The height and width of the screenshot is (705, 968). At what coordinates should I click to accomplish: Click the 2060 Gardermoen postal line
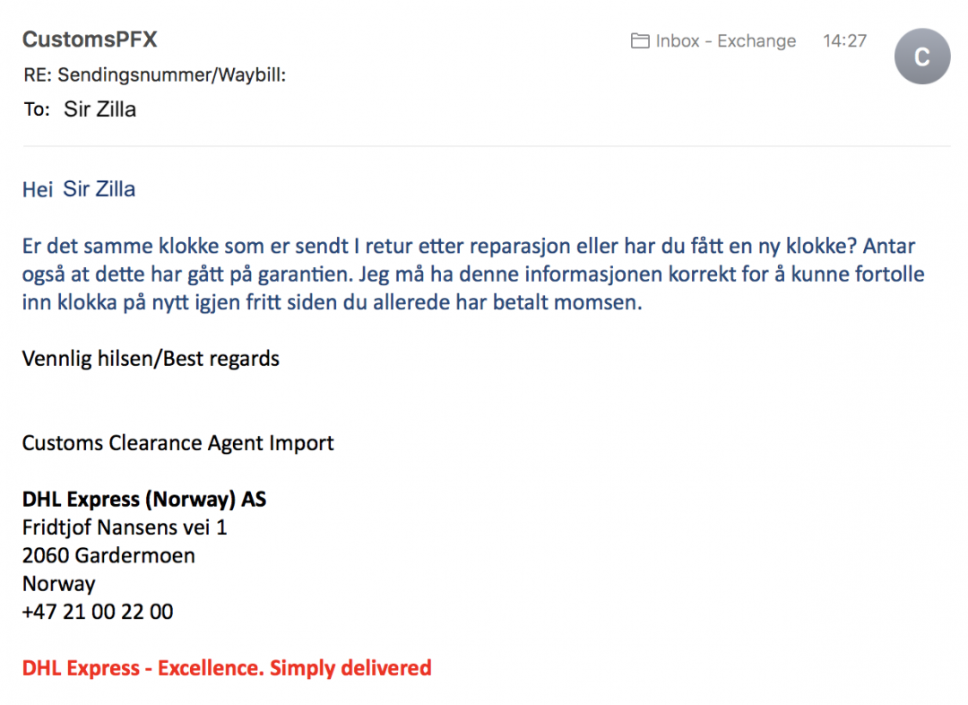click(108, 555)
